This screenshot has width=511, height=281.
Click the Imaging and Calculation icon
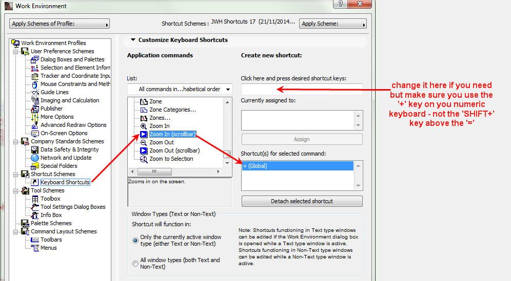34,100
